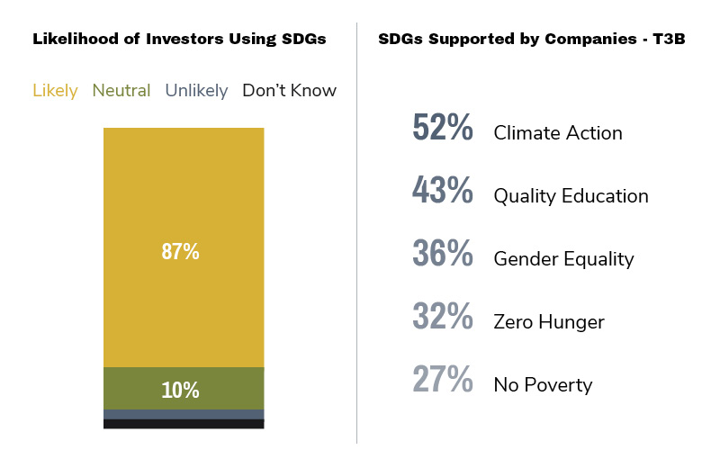Click the thin slate-blue Unlikely bar segment
Image resolution: width=720 pixels, height=450 pixels.
(x=184, y=414)
